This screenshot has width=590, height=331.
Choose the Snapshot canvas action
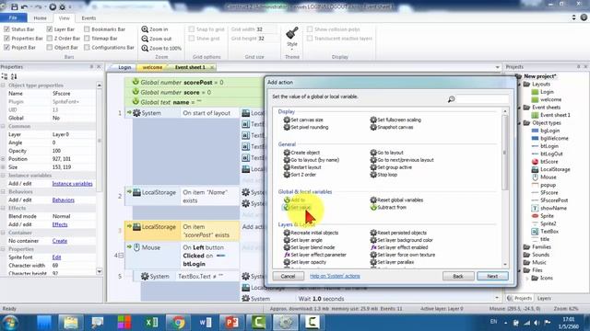coord(392,127)
